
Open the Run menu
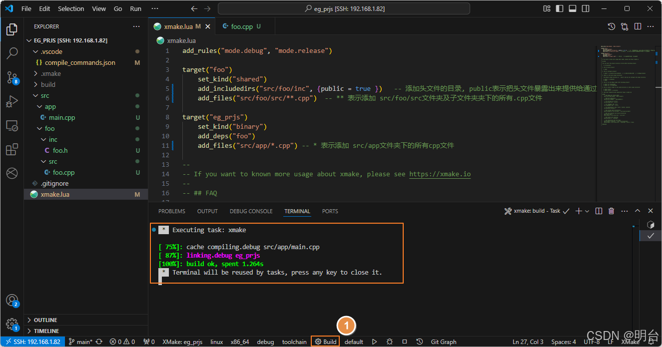(135, 8)
